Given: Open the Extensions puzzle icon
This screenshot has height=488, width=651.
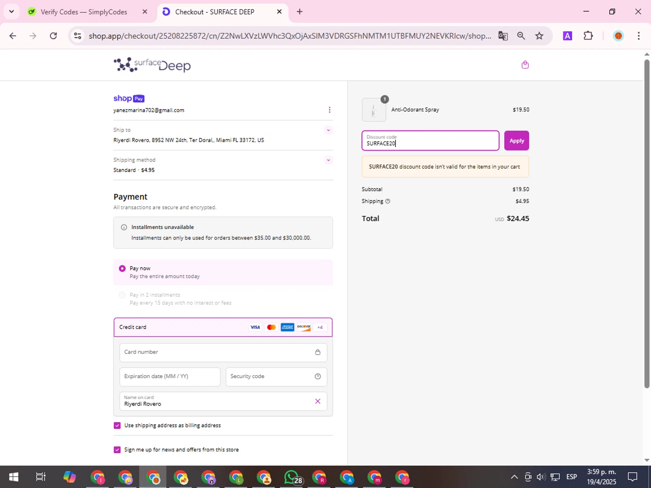Looking at the screenshot, I should tap(588, 36).
